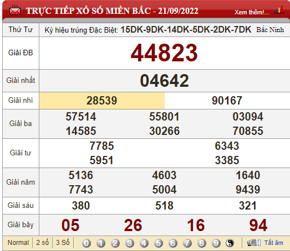Click the yin-yang ball icon
Image resolution: width=290 pixels, height=251 pixels.
(230, 243)
